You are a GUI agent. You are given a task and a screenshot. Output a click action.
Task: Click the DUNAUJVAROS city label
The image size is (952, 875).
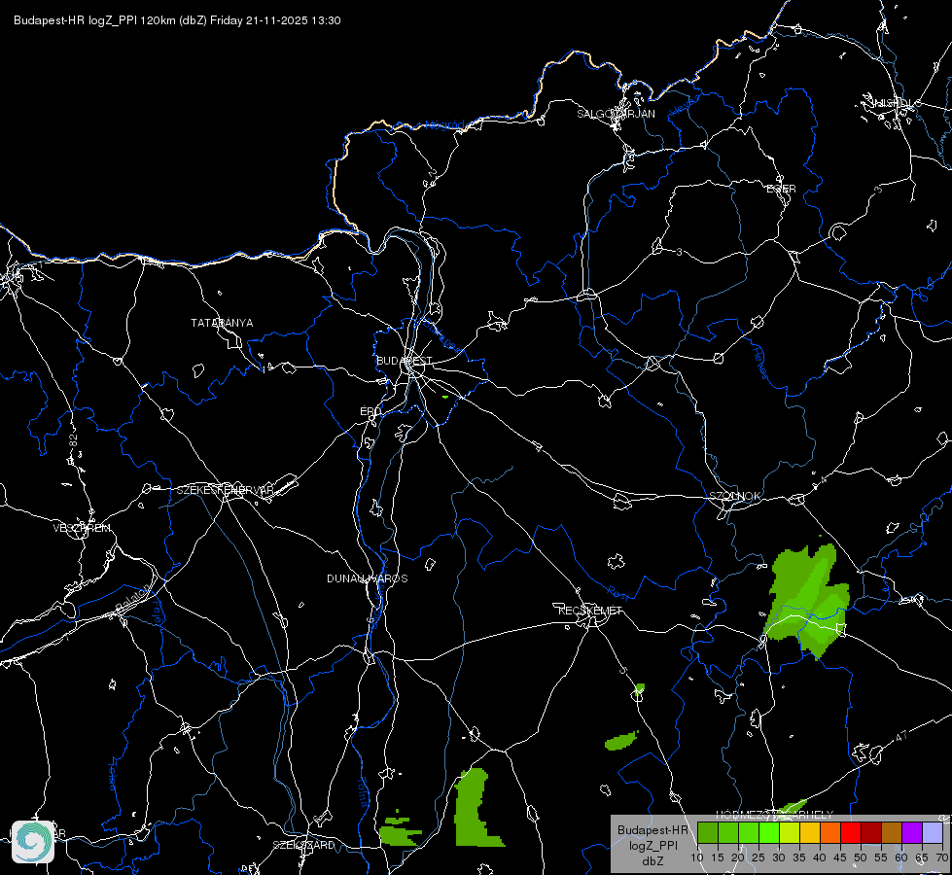pyautogui.click(x=368, y=578)
